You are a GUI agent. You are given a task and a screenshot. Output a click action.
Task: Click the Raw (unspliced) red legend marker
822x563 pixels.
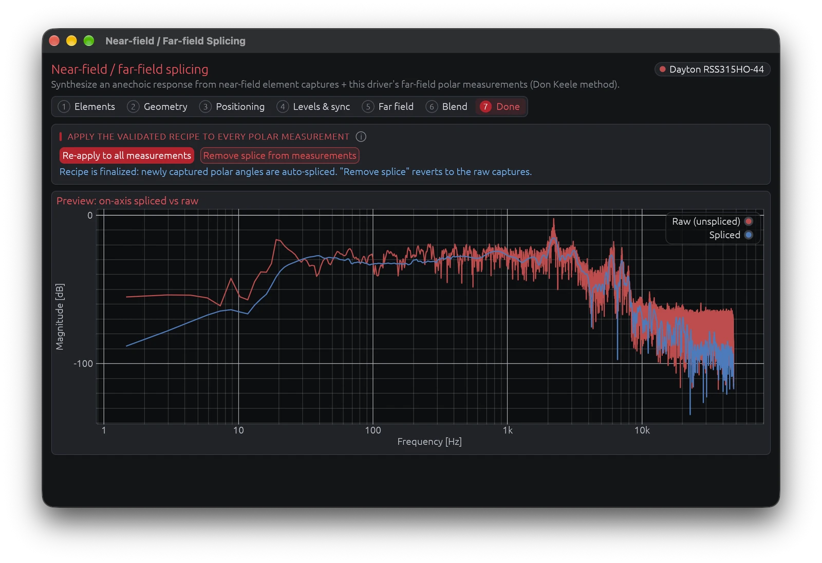749,222
